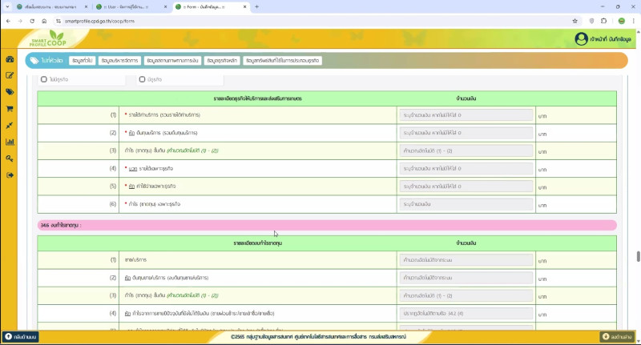The height and width of the screenshot is (345, 641).
Task: Bookmark this page with the star icon
Action: click(575, 21)
